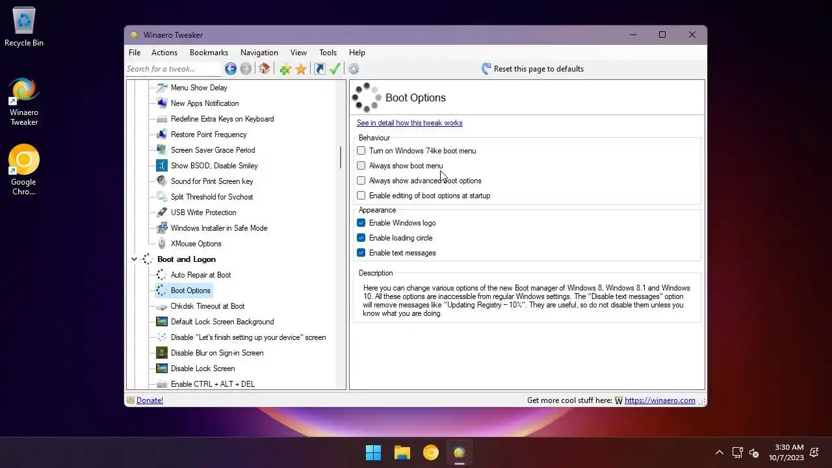
Task: Check Always show boot menu
Action: pos(361,166)
